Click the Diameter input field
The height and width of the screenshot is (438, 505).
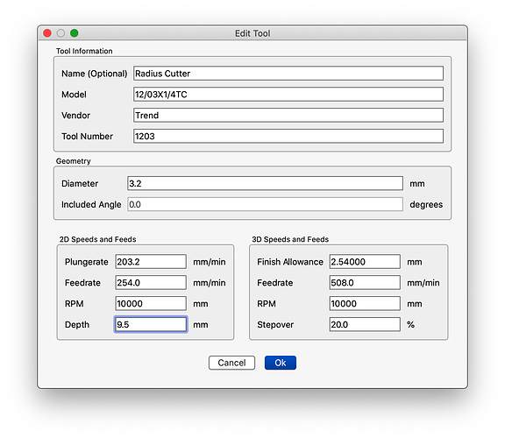coord(265,183)
